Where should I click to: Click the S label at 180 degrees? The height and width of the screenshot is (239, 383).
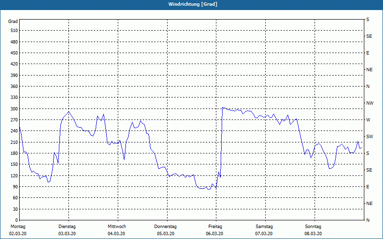[368, 153]
